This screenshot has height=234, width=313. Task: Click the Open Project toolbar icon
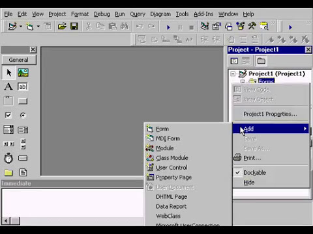tap(62, 27)
